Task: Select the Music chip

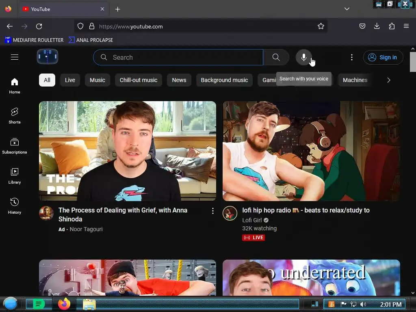Action: tap(97, 80)
